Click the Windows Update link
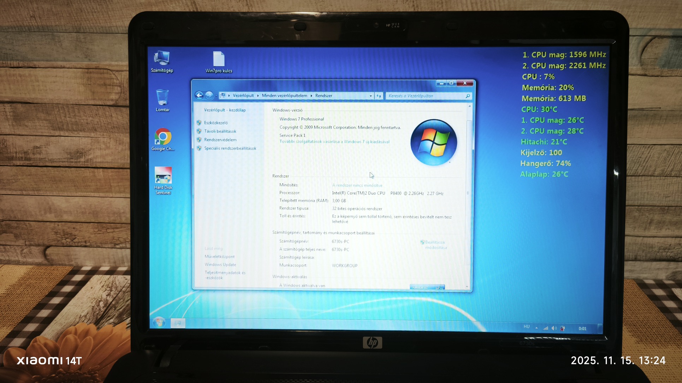Screen dimensions: 682x383 [220, 265]
